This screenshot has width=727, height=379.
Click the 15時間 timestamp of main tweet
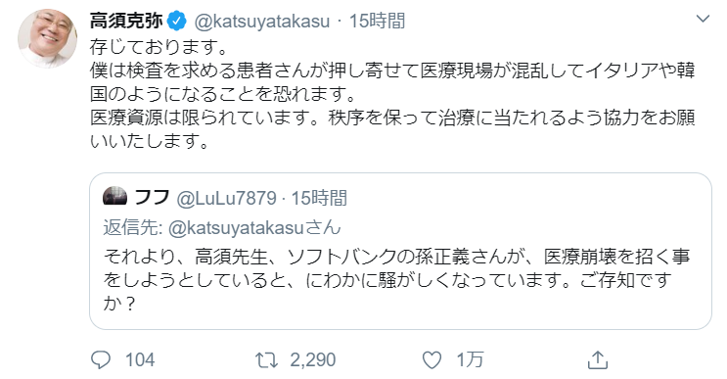(x=377, y=21)
